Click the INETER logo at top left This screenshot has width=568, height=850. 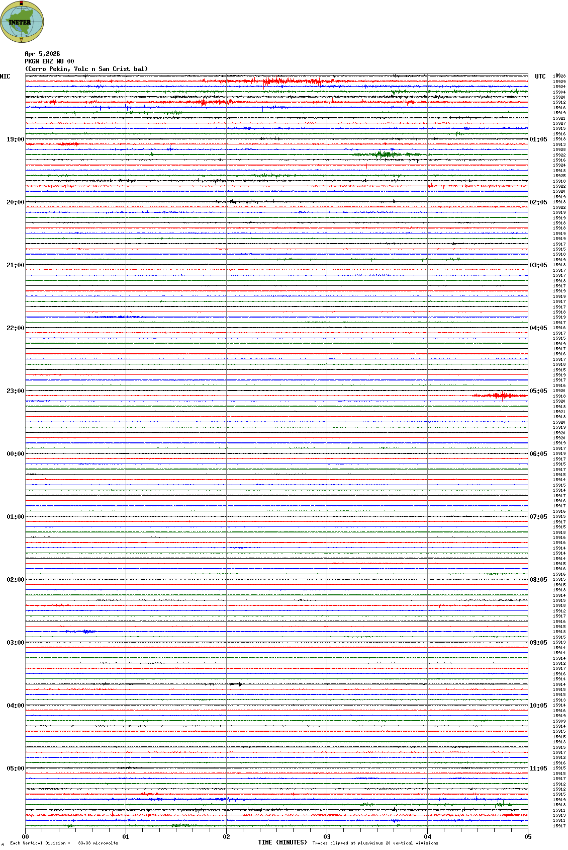(22, 22)
